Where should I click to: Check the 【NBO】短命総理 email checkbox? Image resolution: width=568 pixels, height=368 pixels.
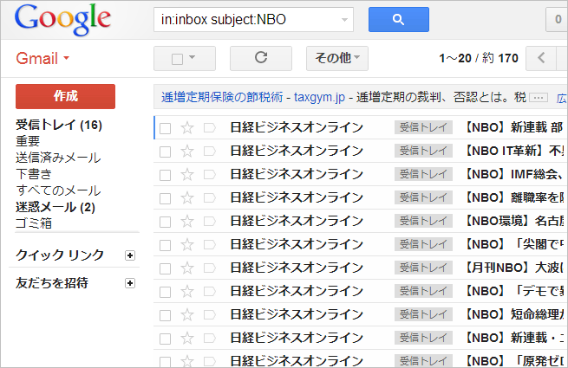click(x=165, y=315)
